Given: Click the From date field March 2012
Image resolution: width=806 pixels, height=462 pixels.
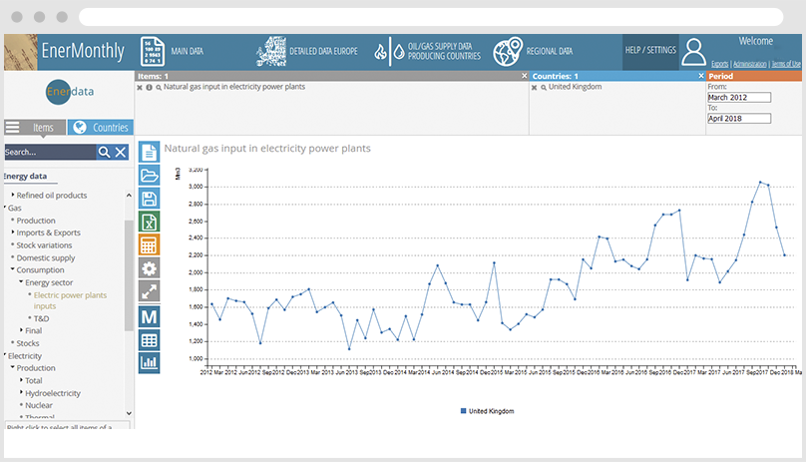Looking at the screenshot, I should tap(739, 97).
